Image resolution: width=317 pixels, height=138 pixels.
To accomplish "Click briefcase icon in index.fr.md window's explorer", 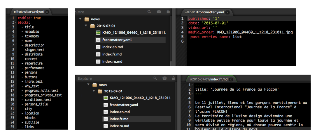I will pos(164,78).
